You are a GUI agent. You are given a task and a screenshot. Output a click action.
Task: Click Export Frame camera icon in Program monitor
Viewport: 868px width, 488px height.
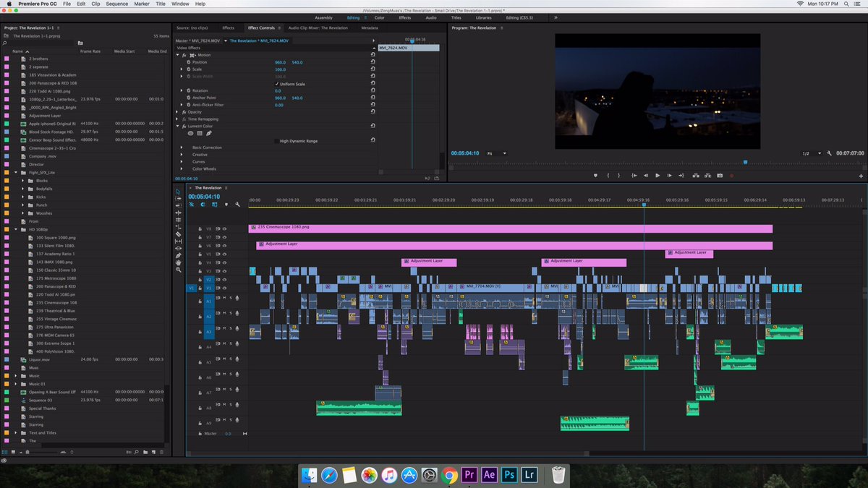(x=719, y=175)
